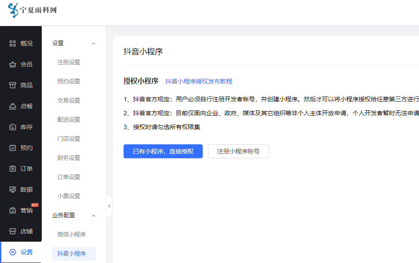
Task: Click the 店铺 storefront icon
Action: 13,231
